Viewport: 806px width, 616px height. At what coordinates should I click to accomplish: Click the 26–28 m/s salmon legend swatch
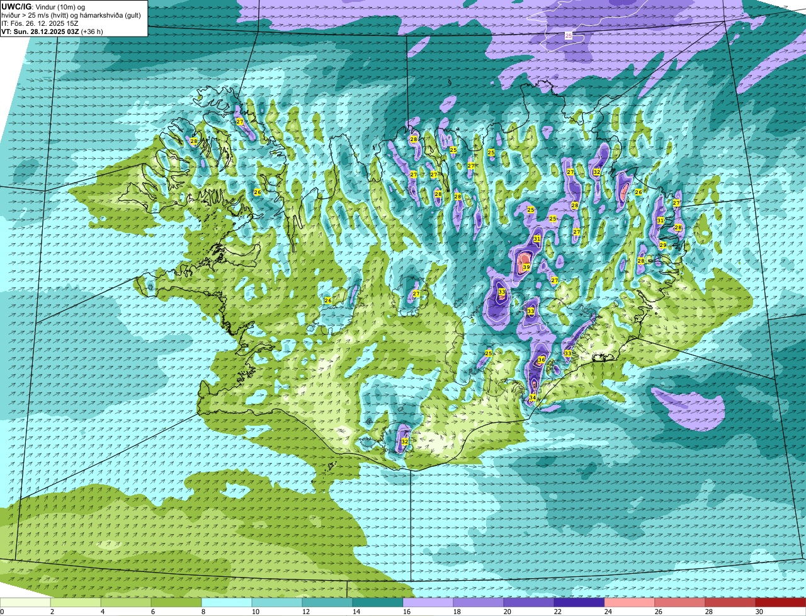(680, 602)
